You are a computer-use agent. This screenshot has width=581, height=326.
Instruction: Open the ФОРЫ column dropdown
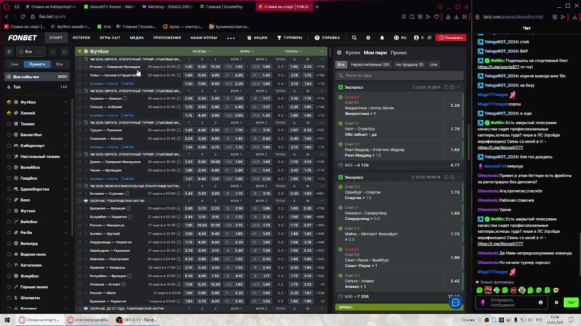tap(247, 51)
